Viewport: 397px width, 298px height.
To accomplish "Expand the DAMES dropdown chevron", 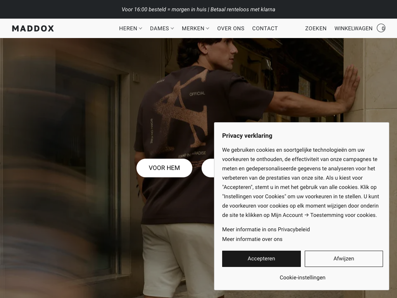I will 172,28.
